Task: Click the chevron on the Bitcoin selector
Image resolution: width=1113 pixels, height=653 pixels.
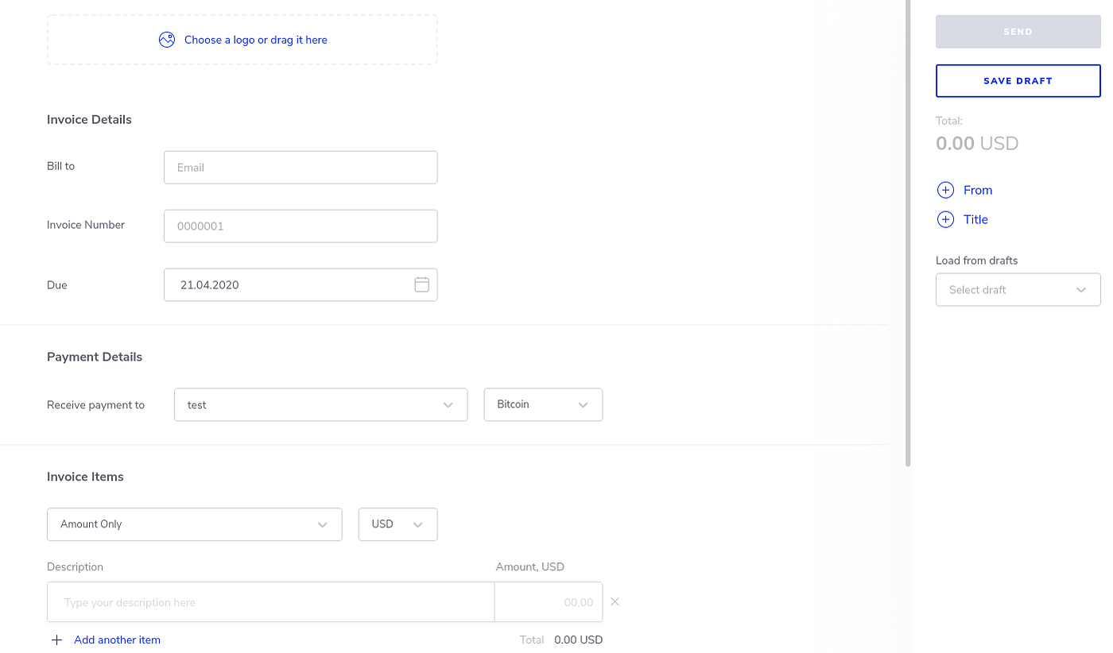Action: click(582, 404)
